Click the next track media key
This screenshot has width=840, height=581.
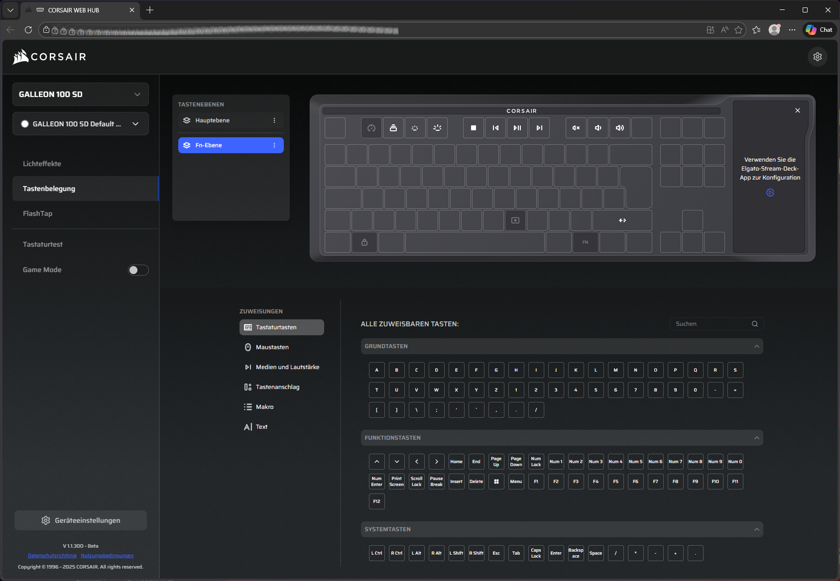tap(539, 128)
